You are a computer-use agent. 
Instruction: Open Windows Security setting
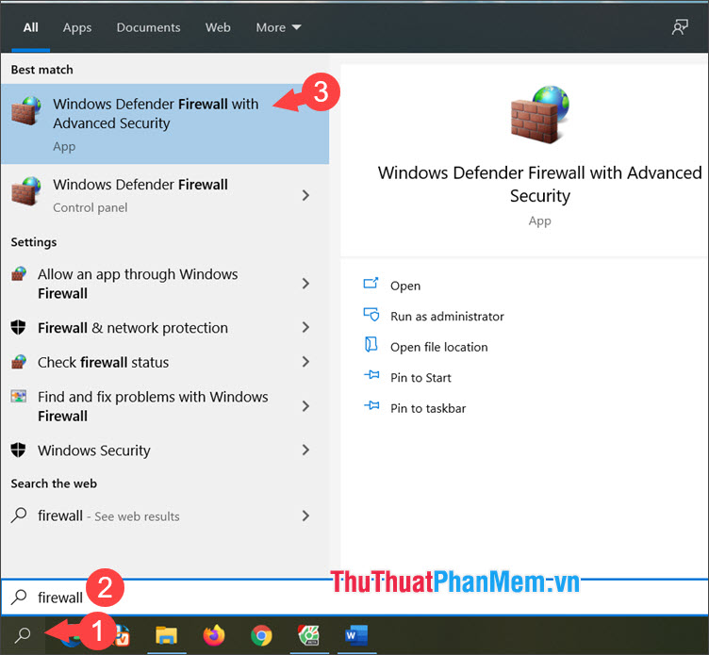click(x=165, y=450)
